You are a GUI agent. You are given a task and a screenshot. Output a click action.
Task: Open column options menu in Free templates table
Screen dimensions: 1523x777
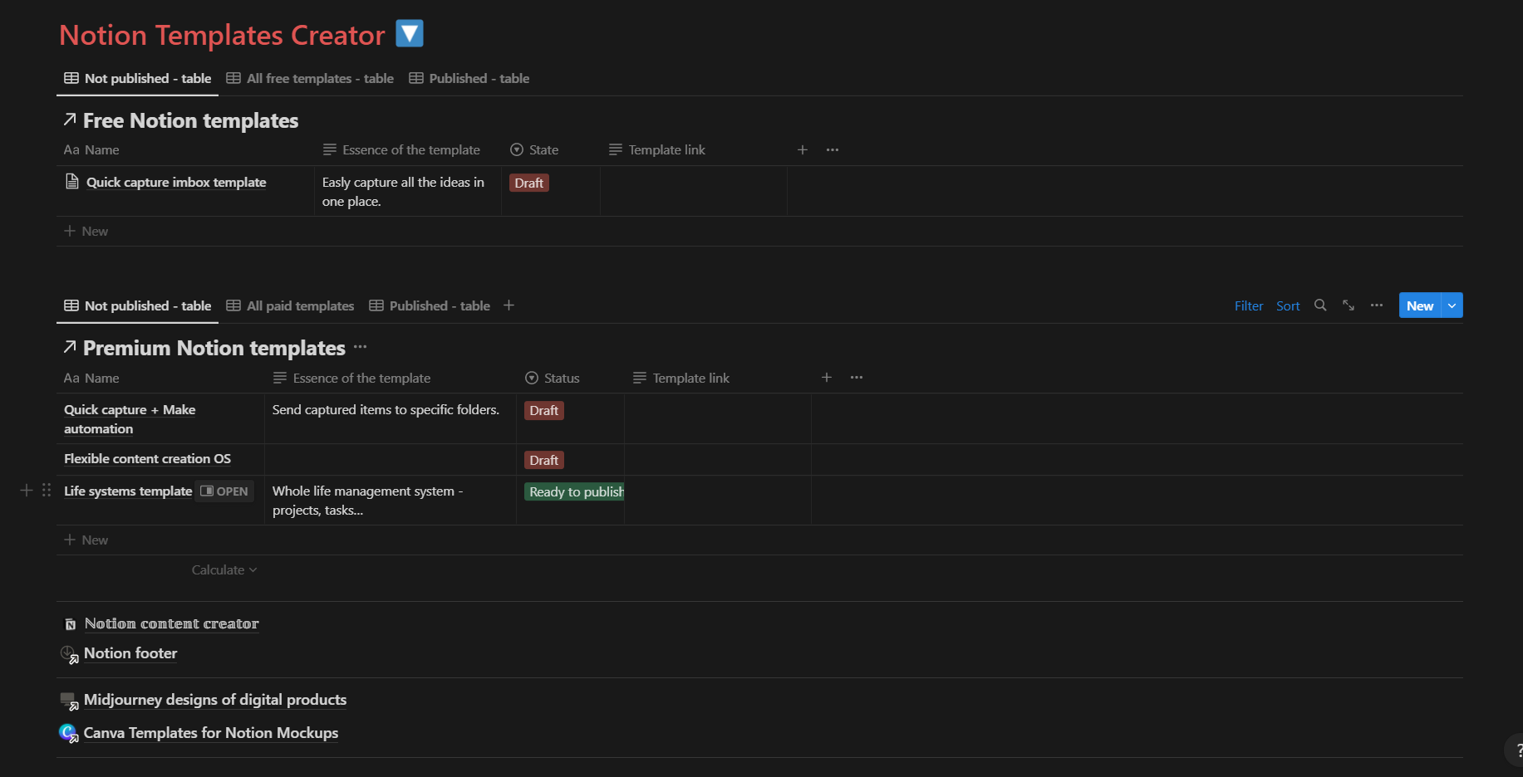point(833,149)
